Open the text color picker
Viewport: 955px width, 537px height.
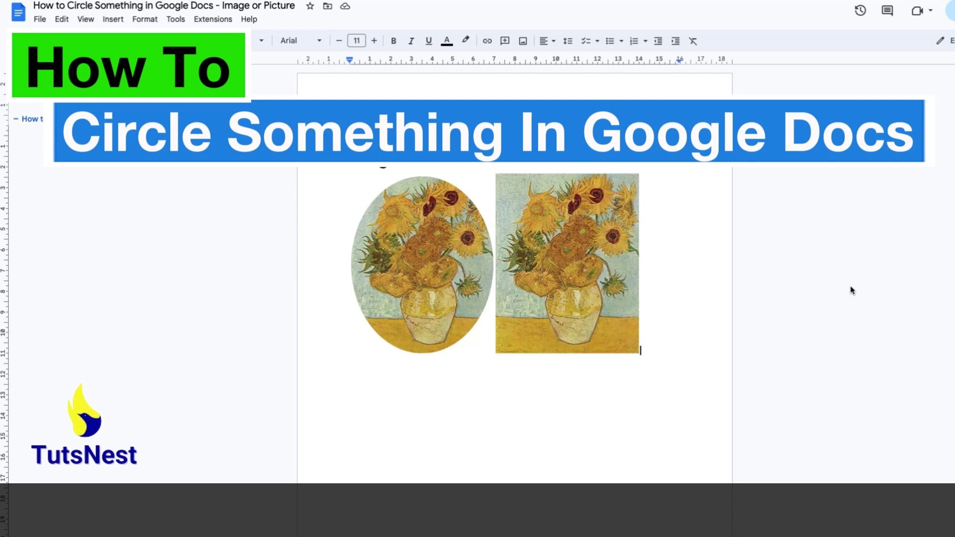click(x=447, y=41)
